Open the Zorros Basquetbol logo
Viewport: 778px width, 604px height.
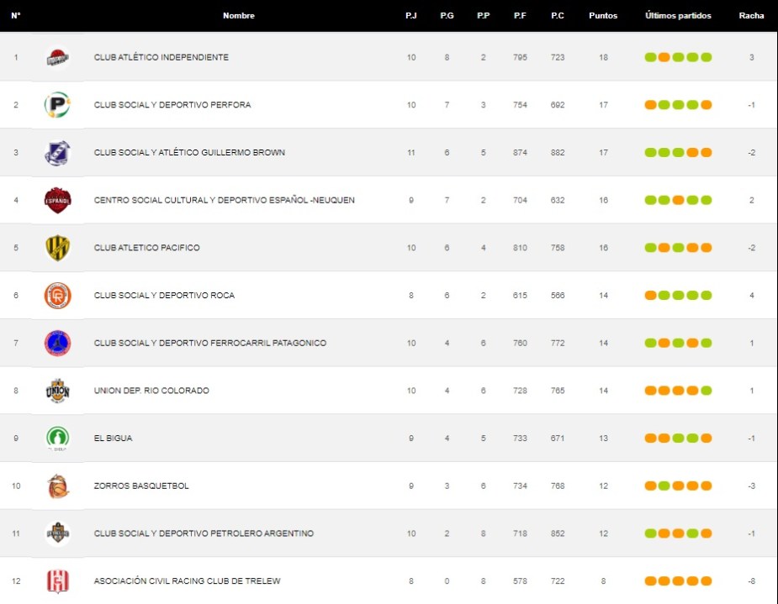(57, 486)
